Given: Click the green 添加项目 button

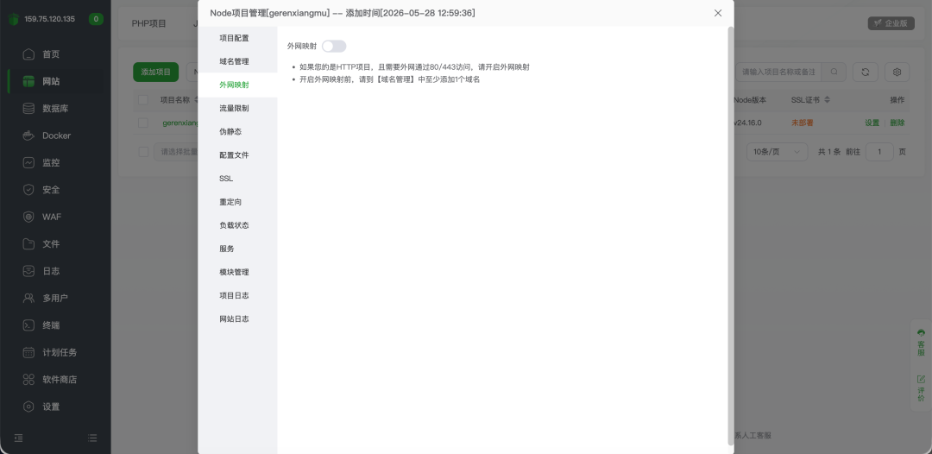Looking at the screenshot, I should point(155,72).
